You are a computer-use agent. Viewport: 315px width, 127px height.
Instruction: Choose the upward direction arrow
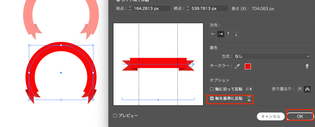[x=228, y=34]
